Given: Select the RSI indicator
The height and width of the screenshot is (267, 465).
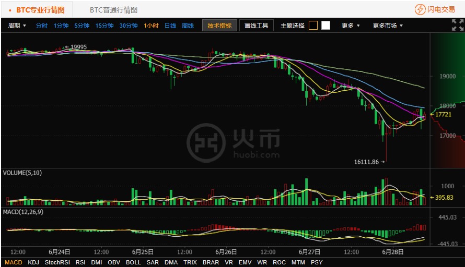Looking at the screenshot, I should pos(80,262).
